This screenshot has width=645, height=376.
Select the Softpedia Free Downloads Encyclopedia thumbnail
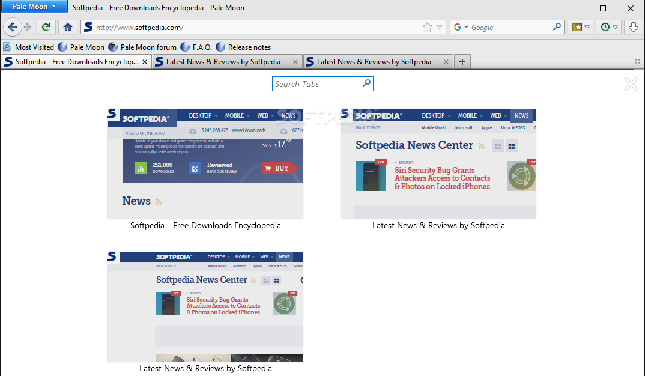click(205, 164)
